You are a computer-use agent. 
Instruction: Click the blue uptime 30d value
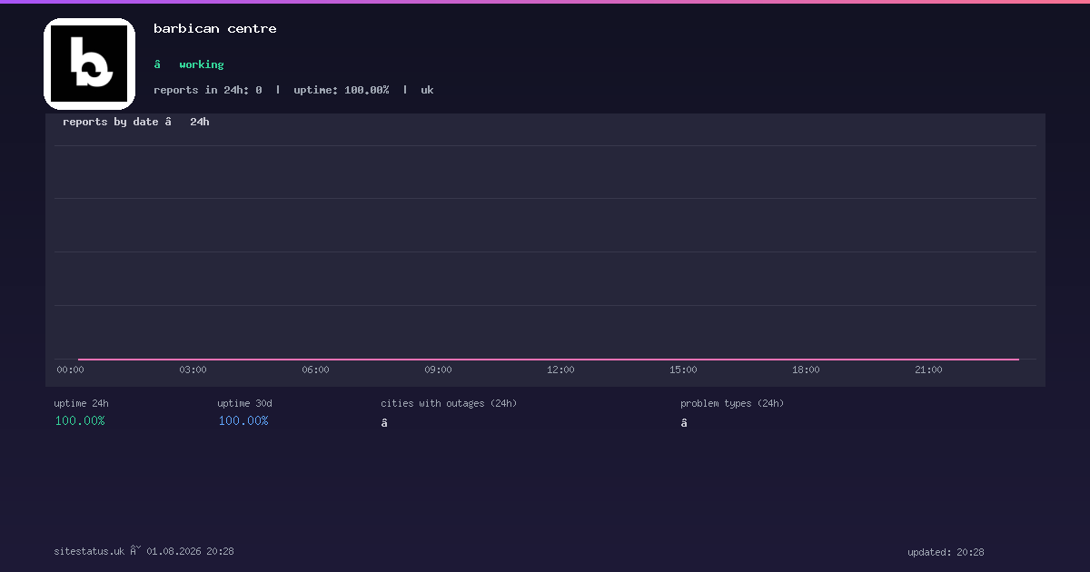243,420
